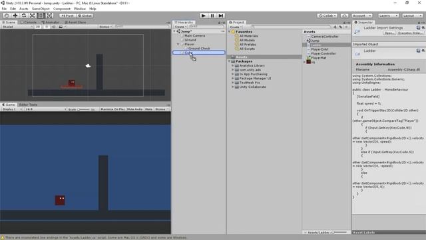
Task: Open Hierarchy Create dropdown
Action: 180,27
